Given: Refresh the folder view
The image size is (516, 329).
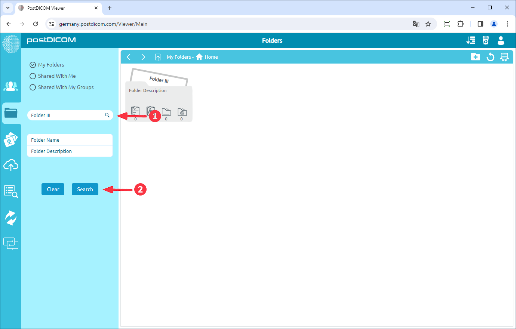Looking at the screenshot, I should (490, 56).
